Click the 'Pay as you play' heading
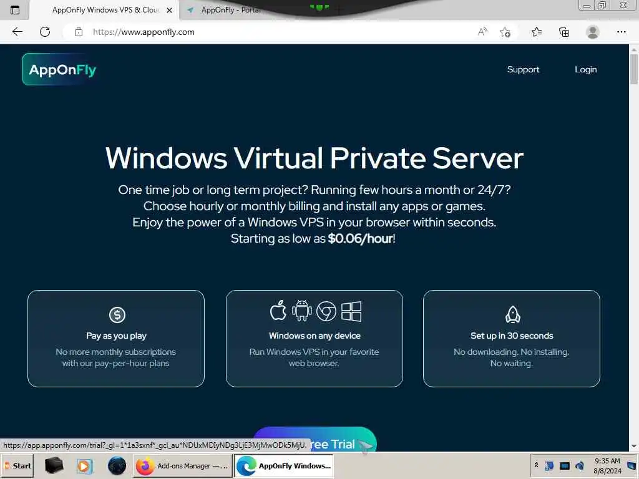639x479 pixels. coord(116,336)
